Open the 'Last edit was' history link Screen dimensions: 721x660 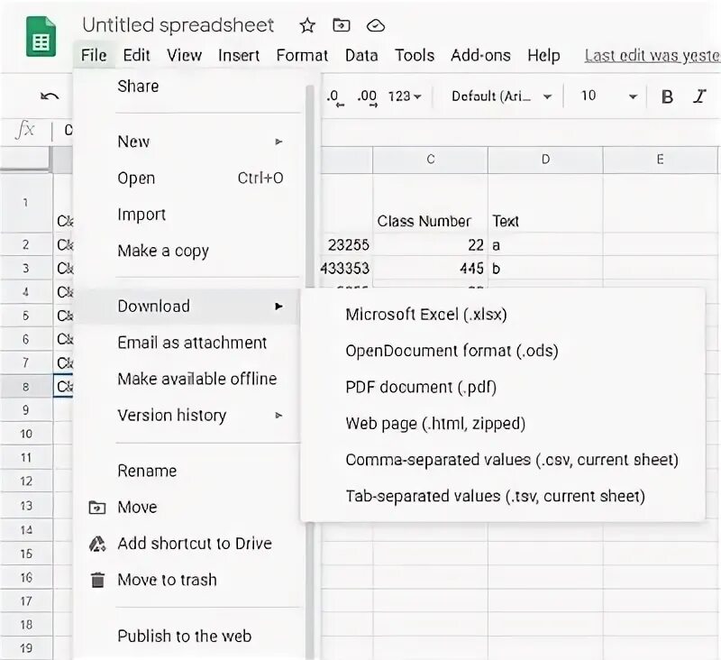pyautogui.click(x=653, y=56)
